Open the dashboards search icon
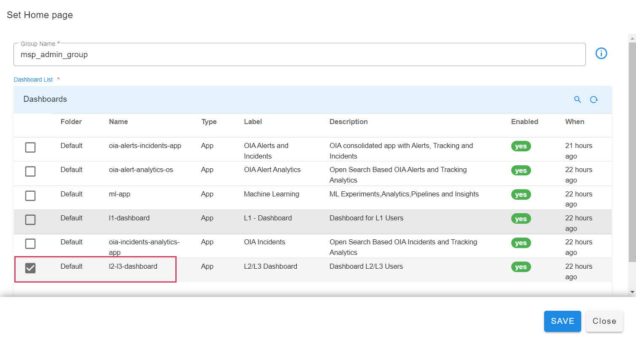 click(577, 99)
